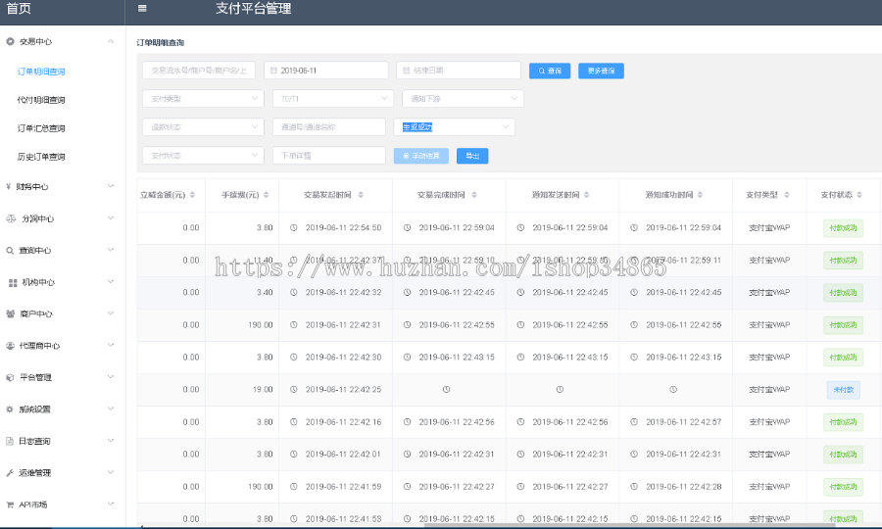This screenshot has height=529, width=882.
Task: Sort by 支付状态 column arrows
Action: tap(859, 195)
